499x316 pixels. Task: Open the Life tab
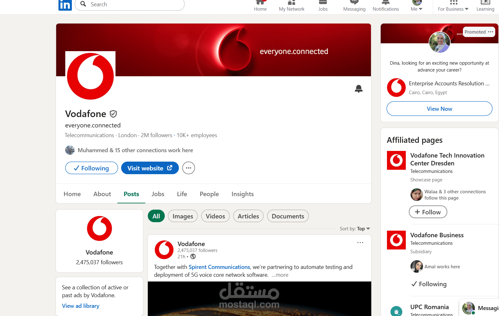(182, 194)
